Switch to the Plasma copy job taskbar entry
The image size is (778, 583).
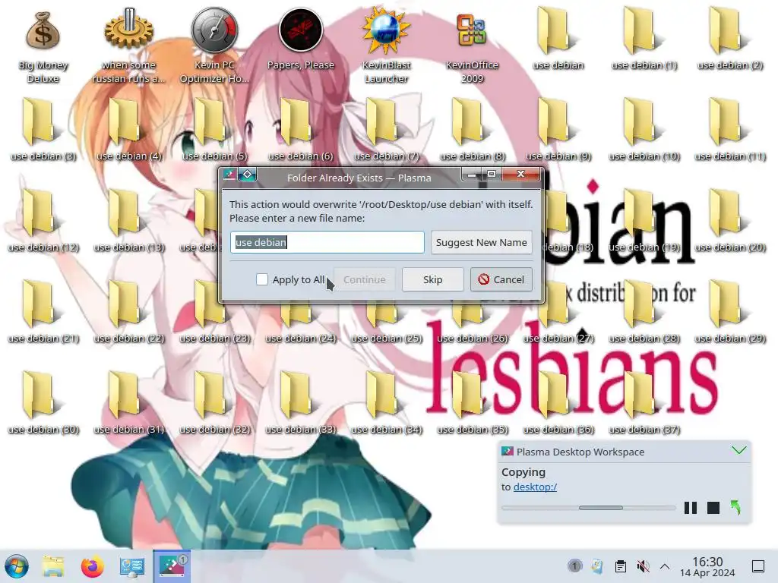tap(172, 566)
